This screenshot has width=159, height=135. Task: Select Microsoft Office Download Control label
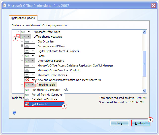click(x=58, y=70)
